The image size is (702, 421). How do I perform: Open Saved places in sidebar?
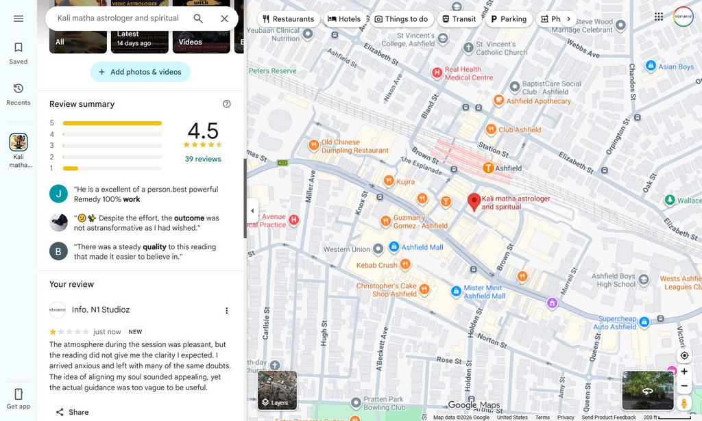pyautogui.click(x=19, y=53)
